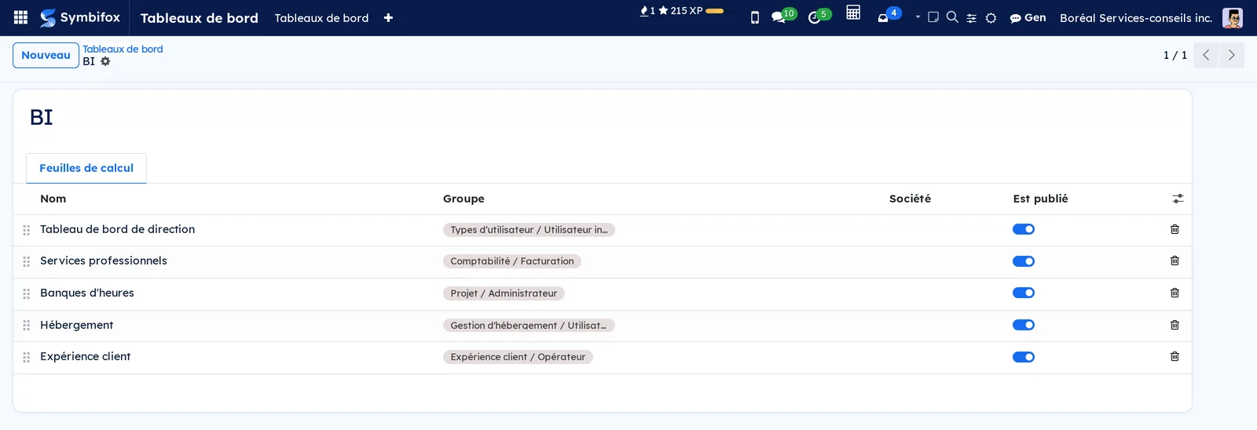Sort by the Nom column header

(53, 199)
